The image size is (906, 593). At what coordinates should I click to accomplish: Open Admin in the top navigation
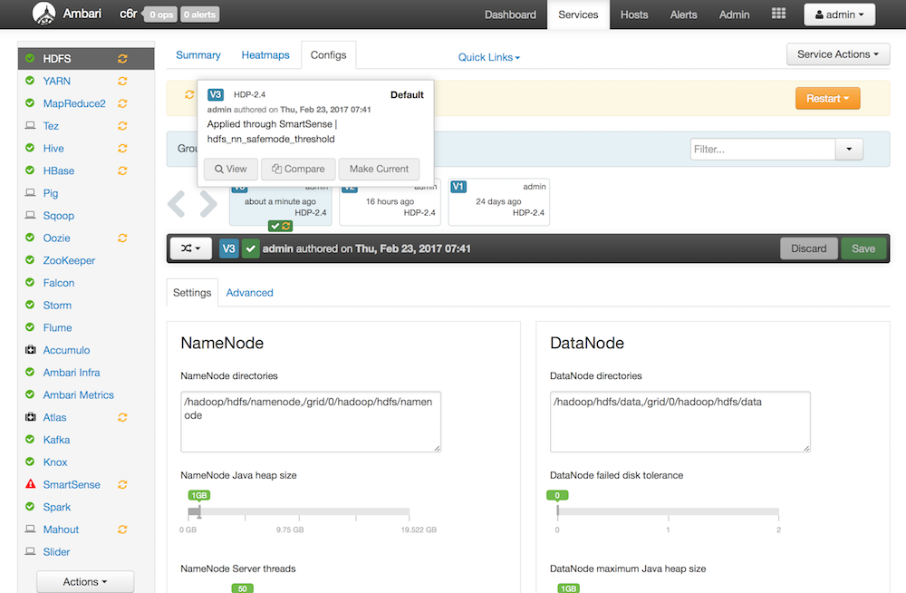click(735, 15)
